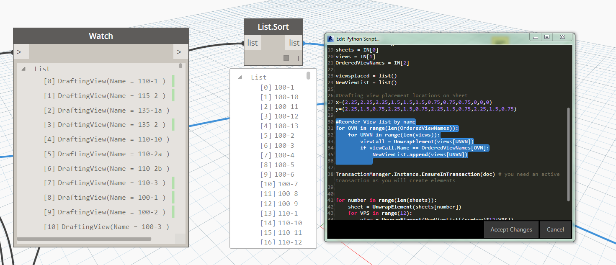Click the Python editor vertical scrollbar thumb
The width and height of the screenshot is (616, 265).
(x=568, y=154)
